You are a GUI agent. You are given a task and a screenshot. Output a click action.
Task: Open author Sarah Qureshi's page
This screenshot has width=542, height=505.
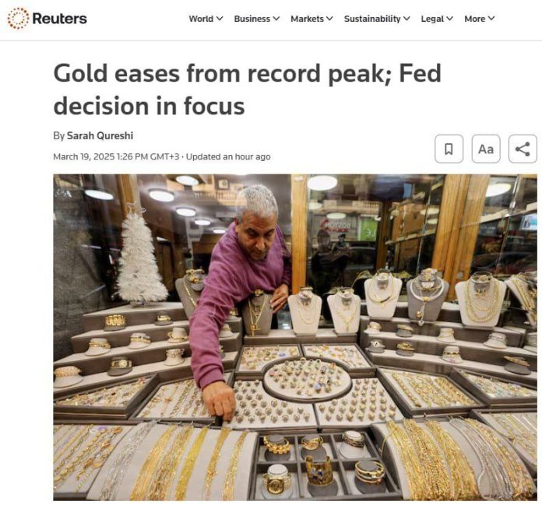(x=100, y=135)
